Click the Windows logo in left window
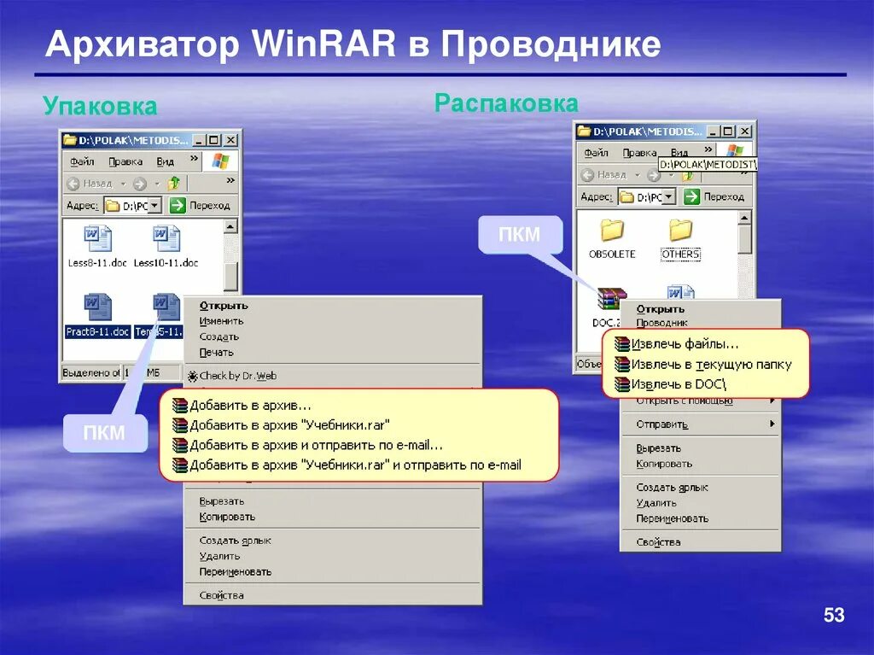 tap(220, 161)
